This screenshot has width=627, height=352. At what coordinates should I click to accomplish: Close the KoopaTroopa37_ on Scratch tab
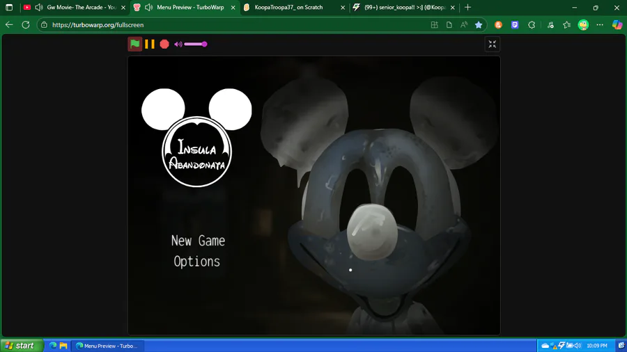343,8
